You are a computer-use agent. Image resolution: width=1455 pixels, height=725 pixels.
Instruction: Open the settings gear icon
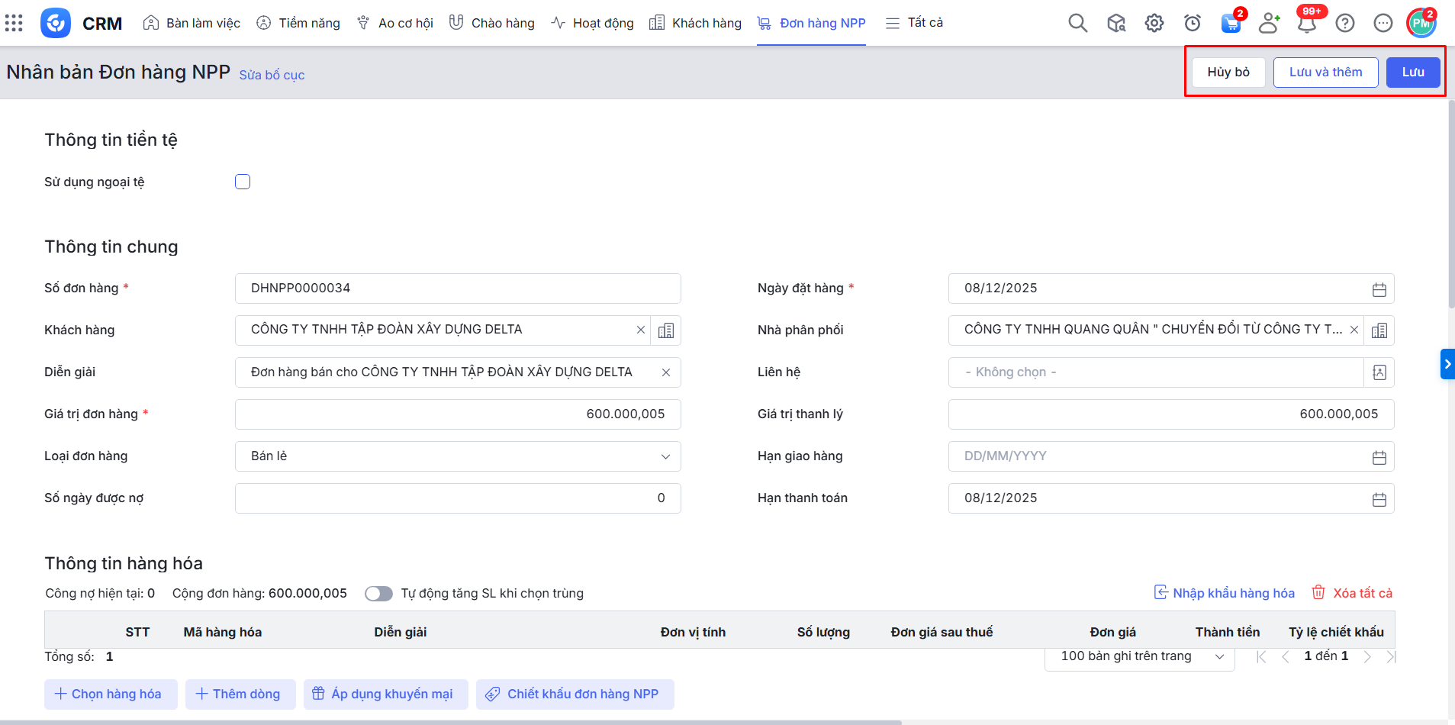[1154, 23]
